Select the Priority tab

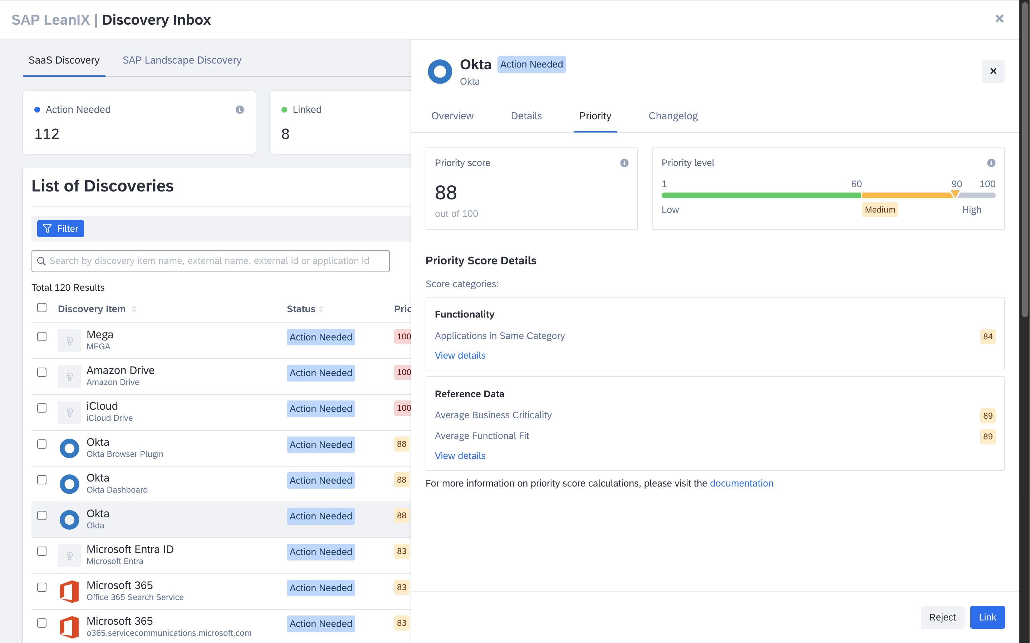(x=595, y=116)
